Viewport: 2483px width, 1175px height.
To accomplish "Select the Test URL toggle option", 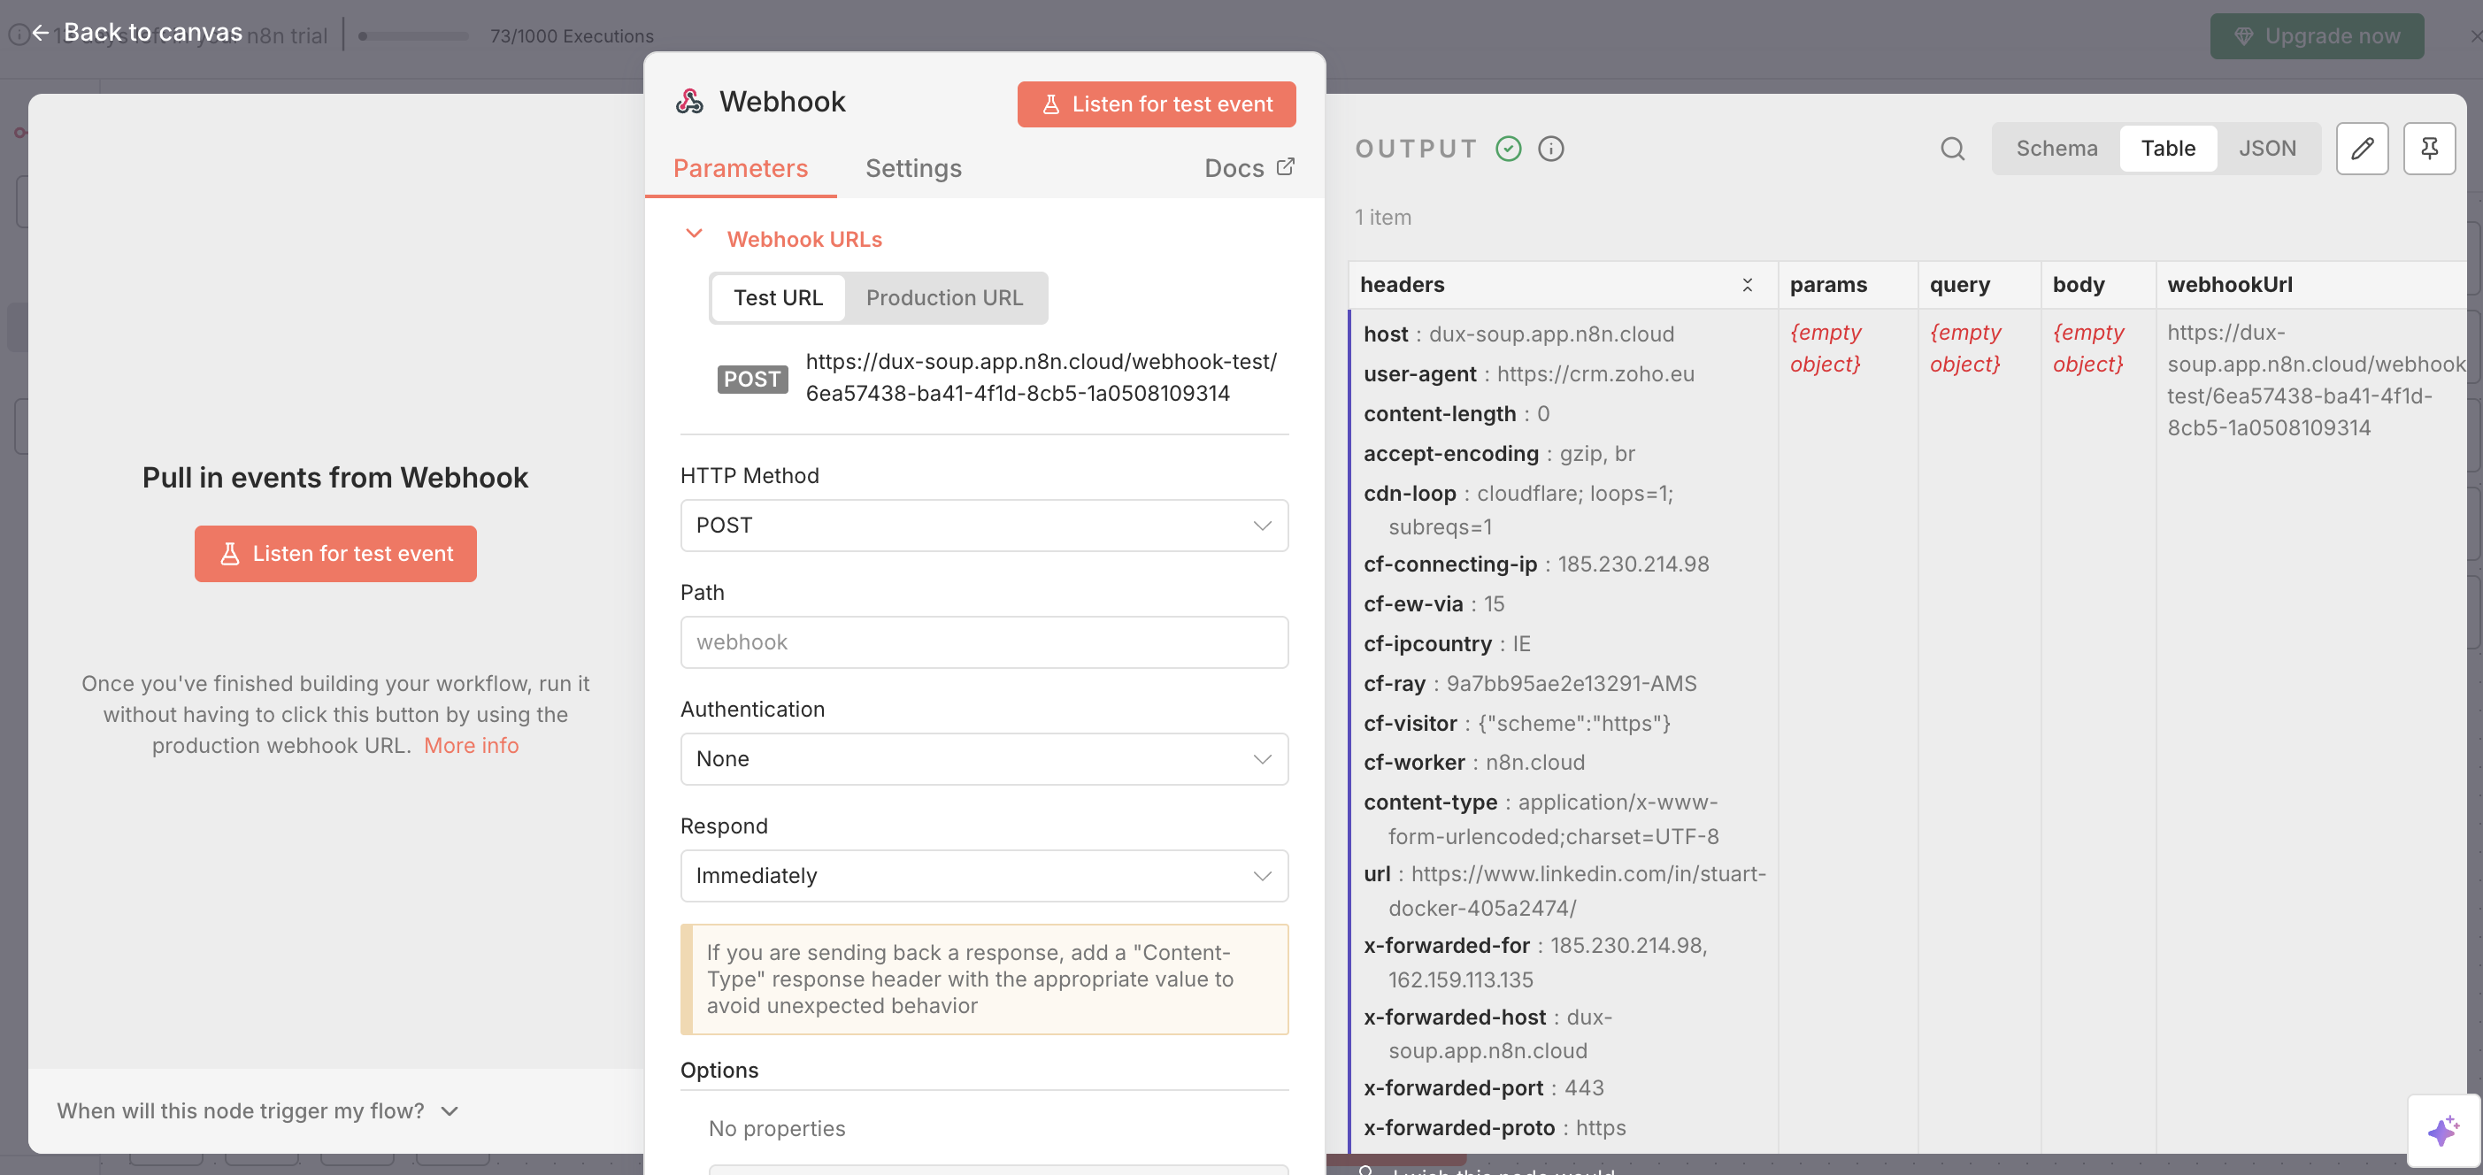I will [x=778, y=298].
